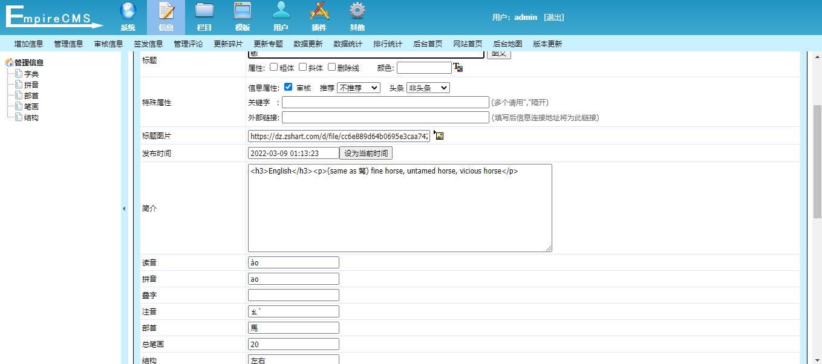Open 后台地图 link
The height and width of the screenshot is (364, 822).
tap(507, 44)
